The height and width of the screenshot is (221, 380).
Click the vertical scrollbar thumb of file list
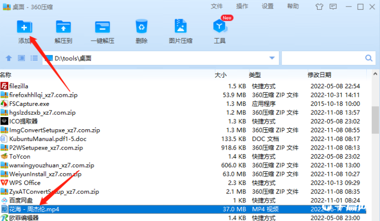375,120
